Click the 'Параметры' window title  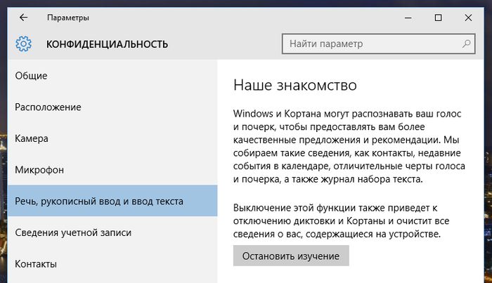[68, 18]
